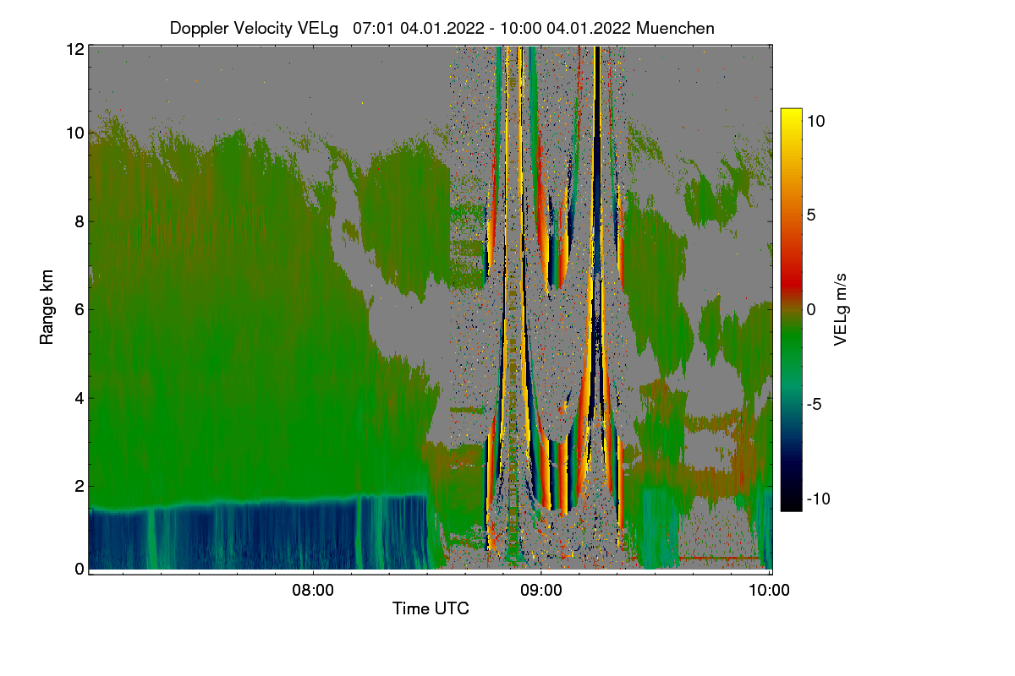This screenshot has height=676, width=1015.
Task: Click the "Range km" y-axis label
Action: [47, 308]
